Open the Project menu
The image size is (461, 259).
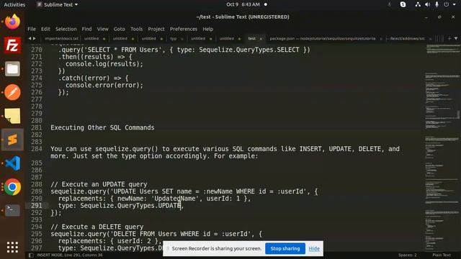coord(156,29)
